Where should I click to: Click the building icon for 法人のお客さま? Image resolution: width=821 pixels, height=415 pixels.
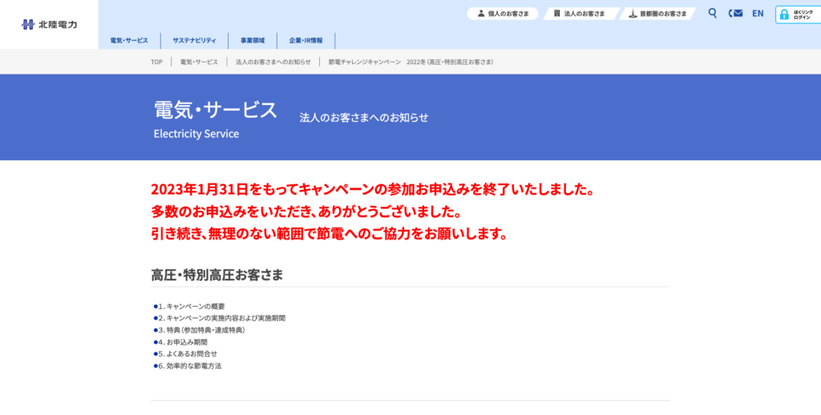pos(556,14)
